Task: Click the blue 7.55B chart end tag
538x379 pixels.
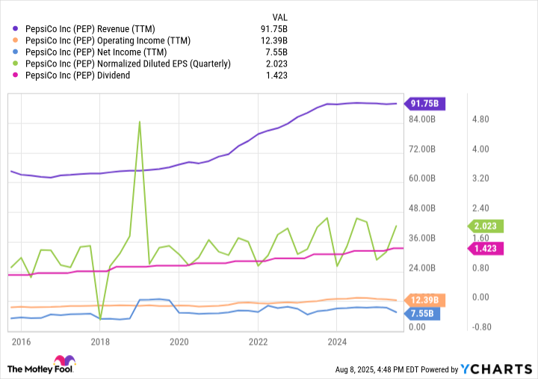Action: point(422,314)
